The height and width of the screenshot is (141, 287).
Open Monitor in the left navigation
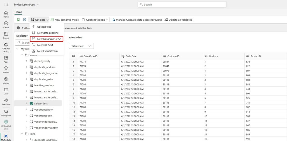tap(6, 80)
